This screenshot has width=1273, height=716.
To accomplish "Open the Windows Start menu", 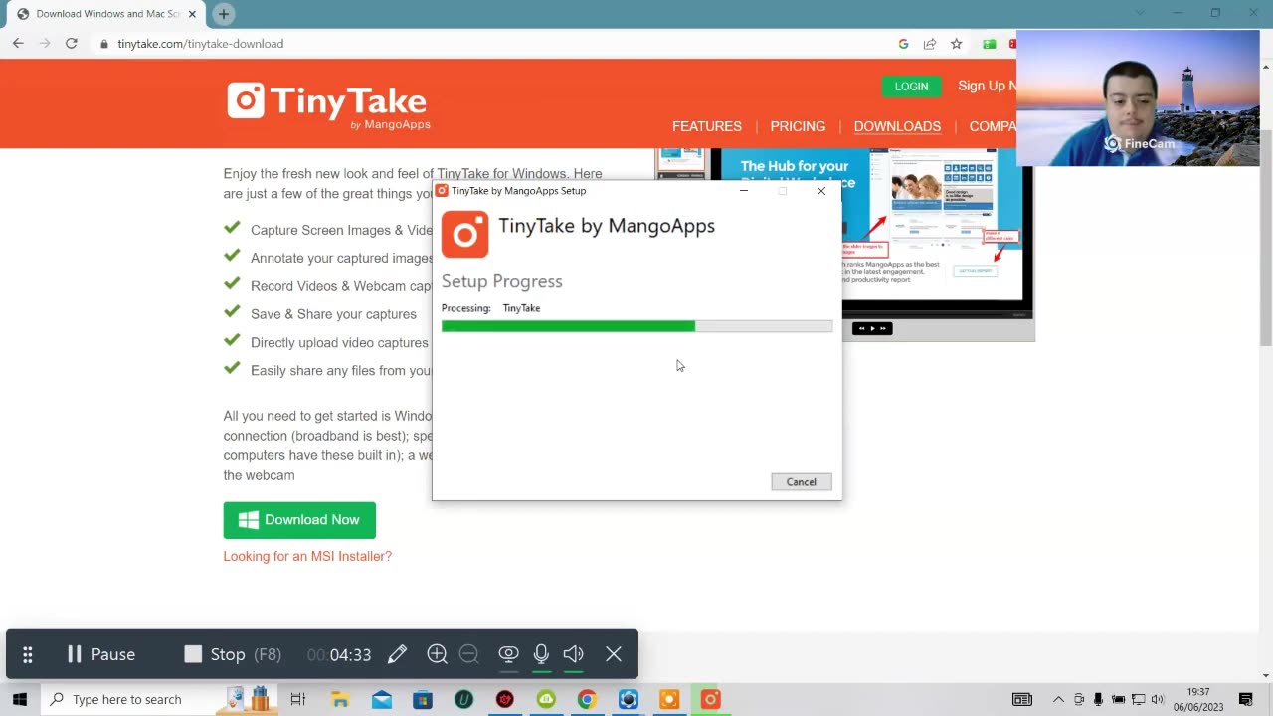I will click(x=20, y=699).
